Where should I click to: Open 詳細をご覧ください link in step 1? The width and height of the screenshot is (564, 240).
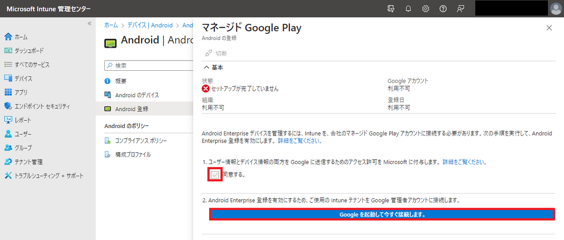(464, 162)
